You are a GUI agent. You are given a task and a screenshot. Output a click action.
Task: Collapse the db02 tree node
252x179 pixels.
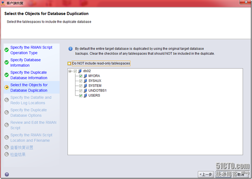coord(70,71)
